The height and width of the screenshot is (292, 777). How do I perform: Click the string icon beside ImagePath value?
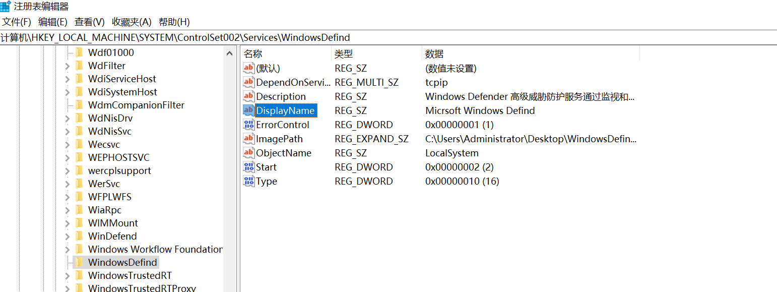[248, 139]
